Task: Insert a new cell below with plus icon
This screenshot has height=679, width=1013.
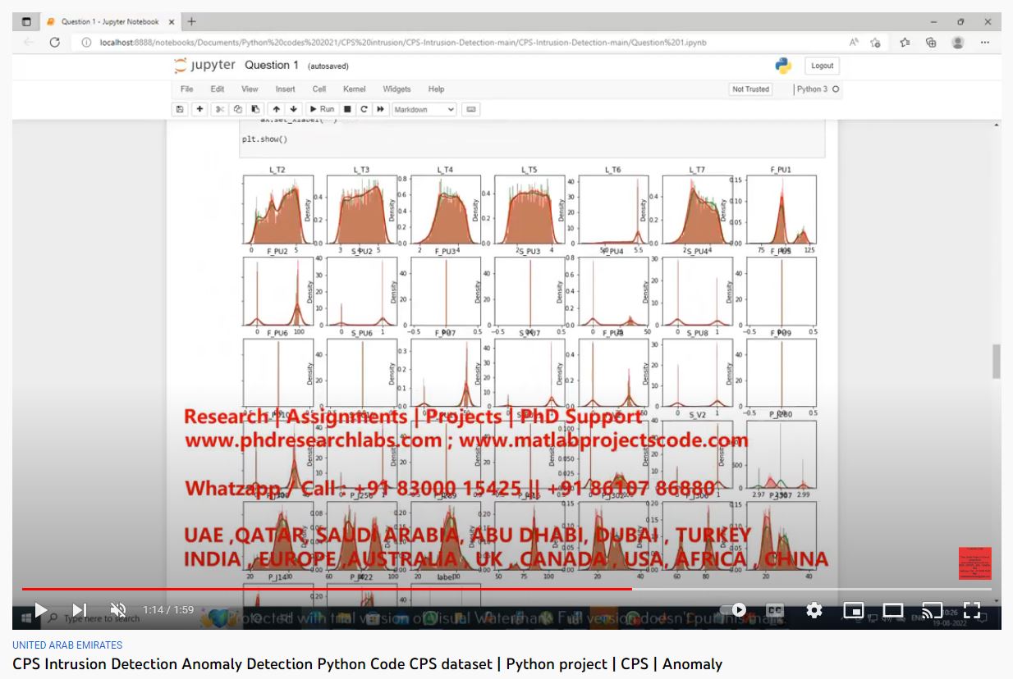Action: 199,109
